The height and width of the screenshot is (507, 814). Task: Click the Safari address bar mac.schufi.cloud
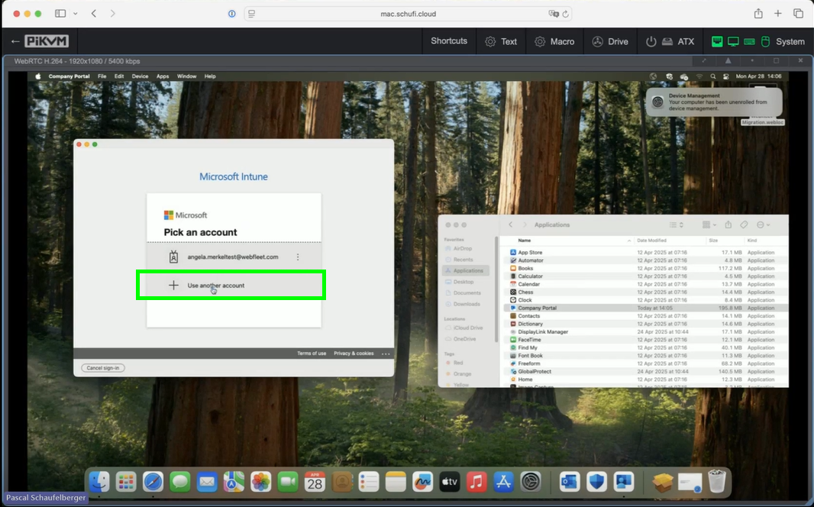[x=408, y=14]
